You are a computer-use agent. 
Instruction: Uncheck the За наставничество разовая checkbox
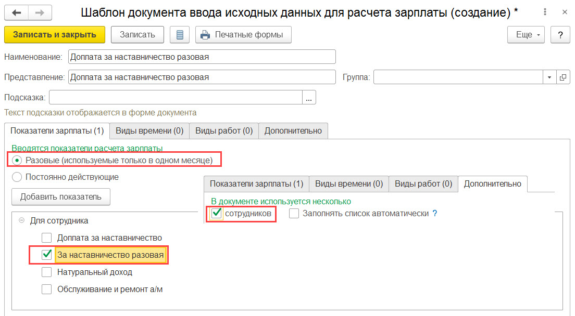click(x=46, y=255)
